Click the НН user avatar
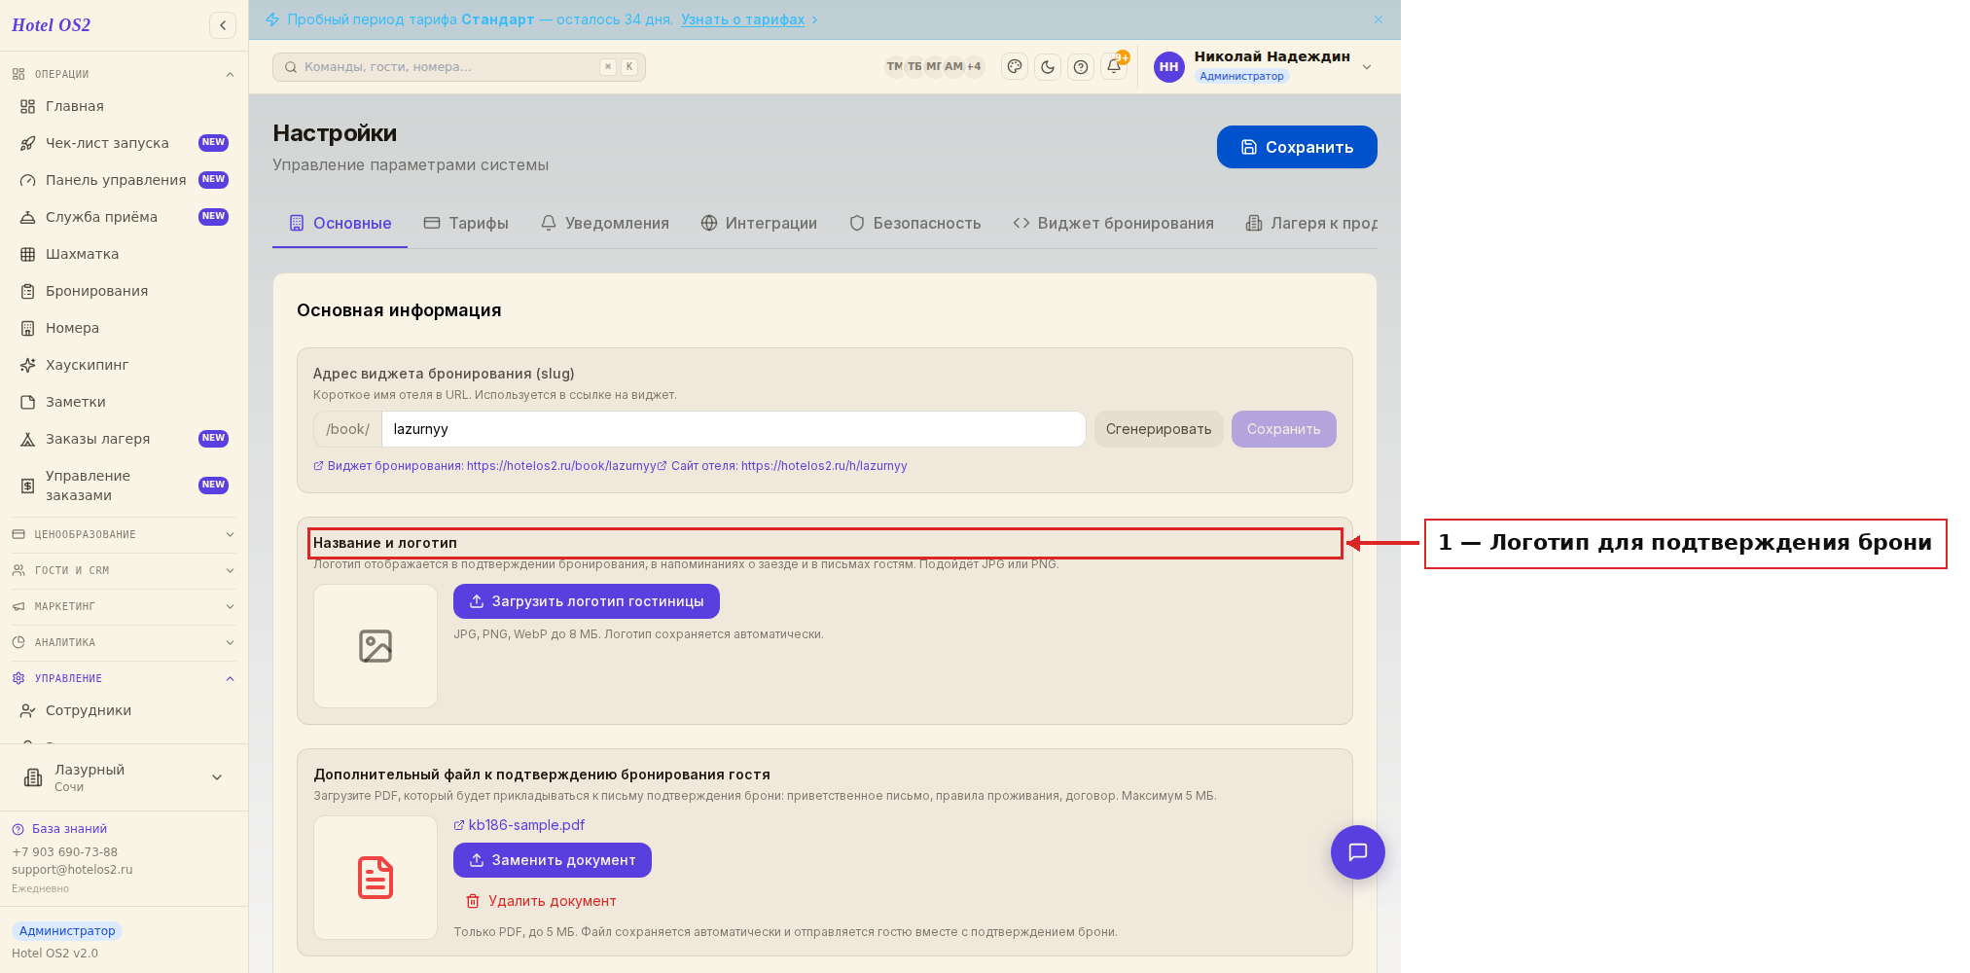Viewport: 1970px width, 973px height. point(1168,66)
